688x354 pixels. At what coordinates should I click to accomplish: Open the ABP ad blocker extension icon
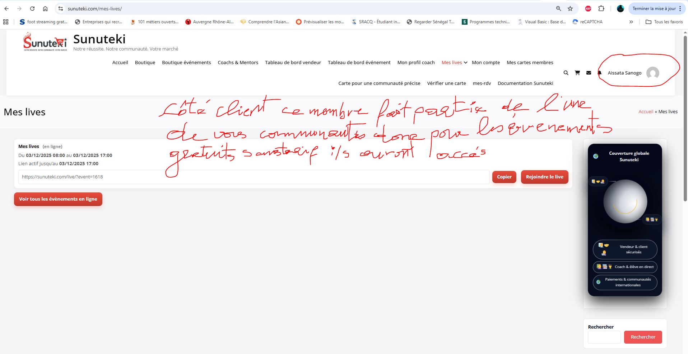(x=588, y=8)
